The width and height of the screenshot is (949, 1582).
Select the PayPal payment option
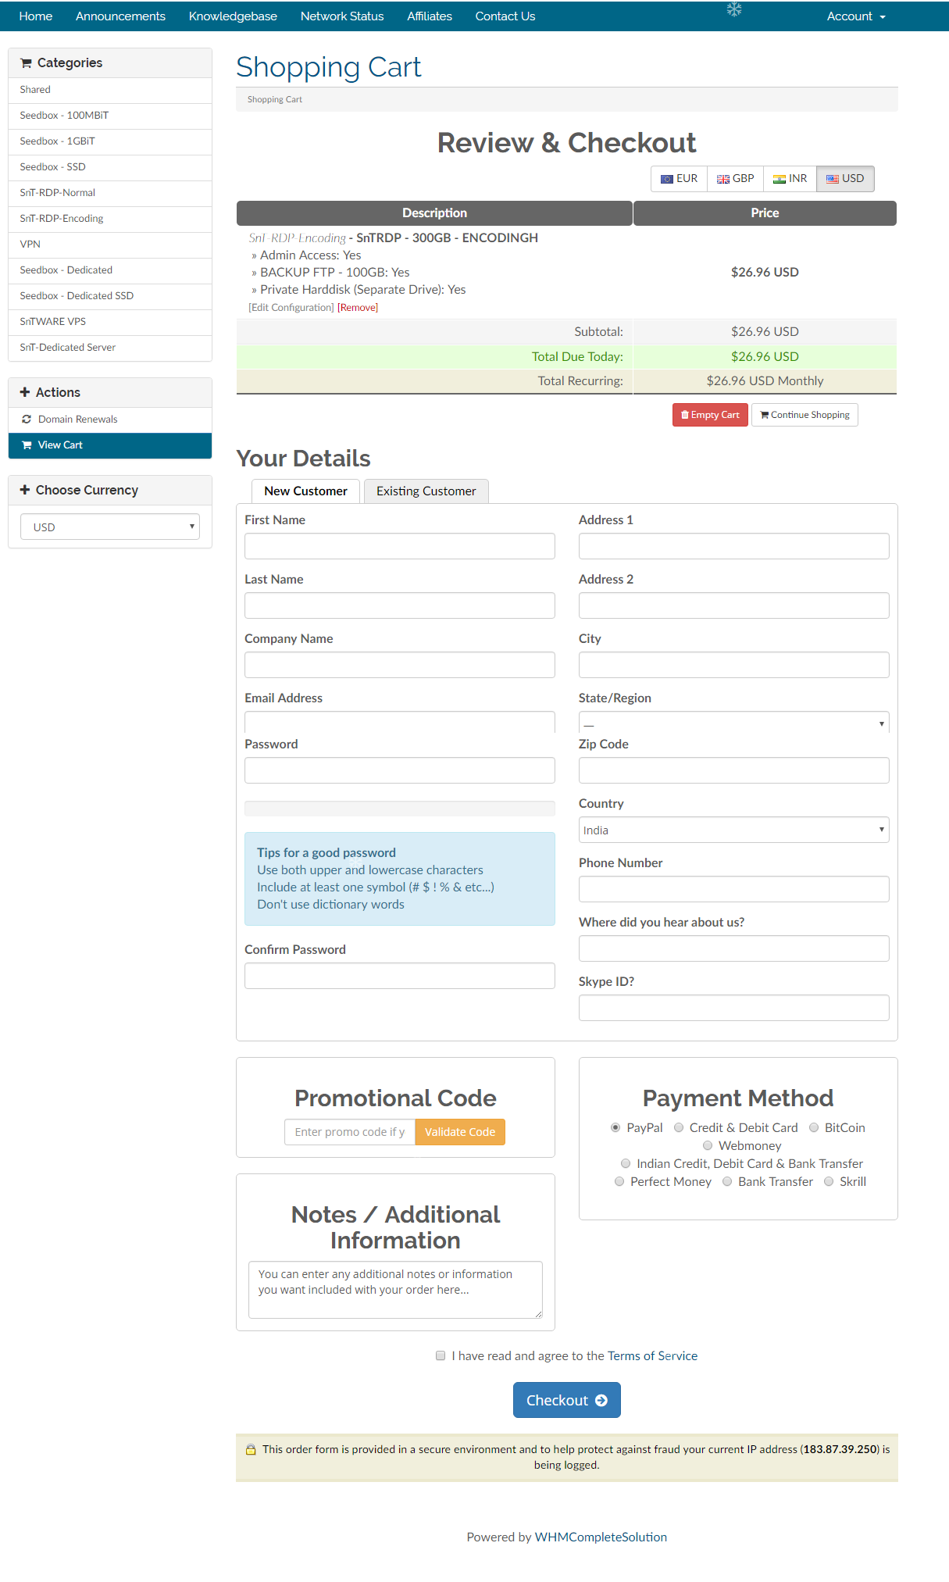coord(615,1127)
